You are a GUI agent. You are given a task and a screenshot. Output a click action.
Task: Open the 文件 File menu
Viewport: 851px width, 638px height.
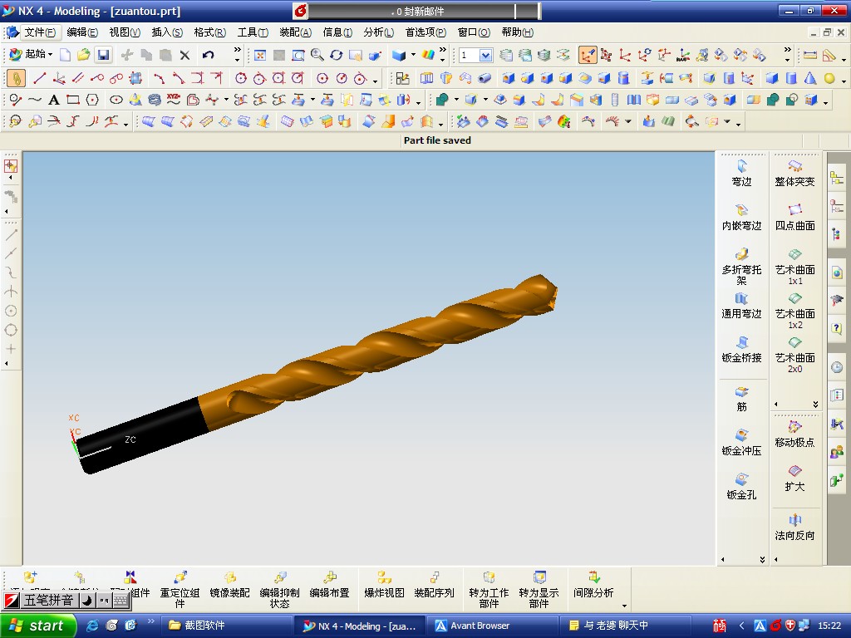[40, 32]
